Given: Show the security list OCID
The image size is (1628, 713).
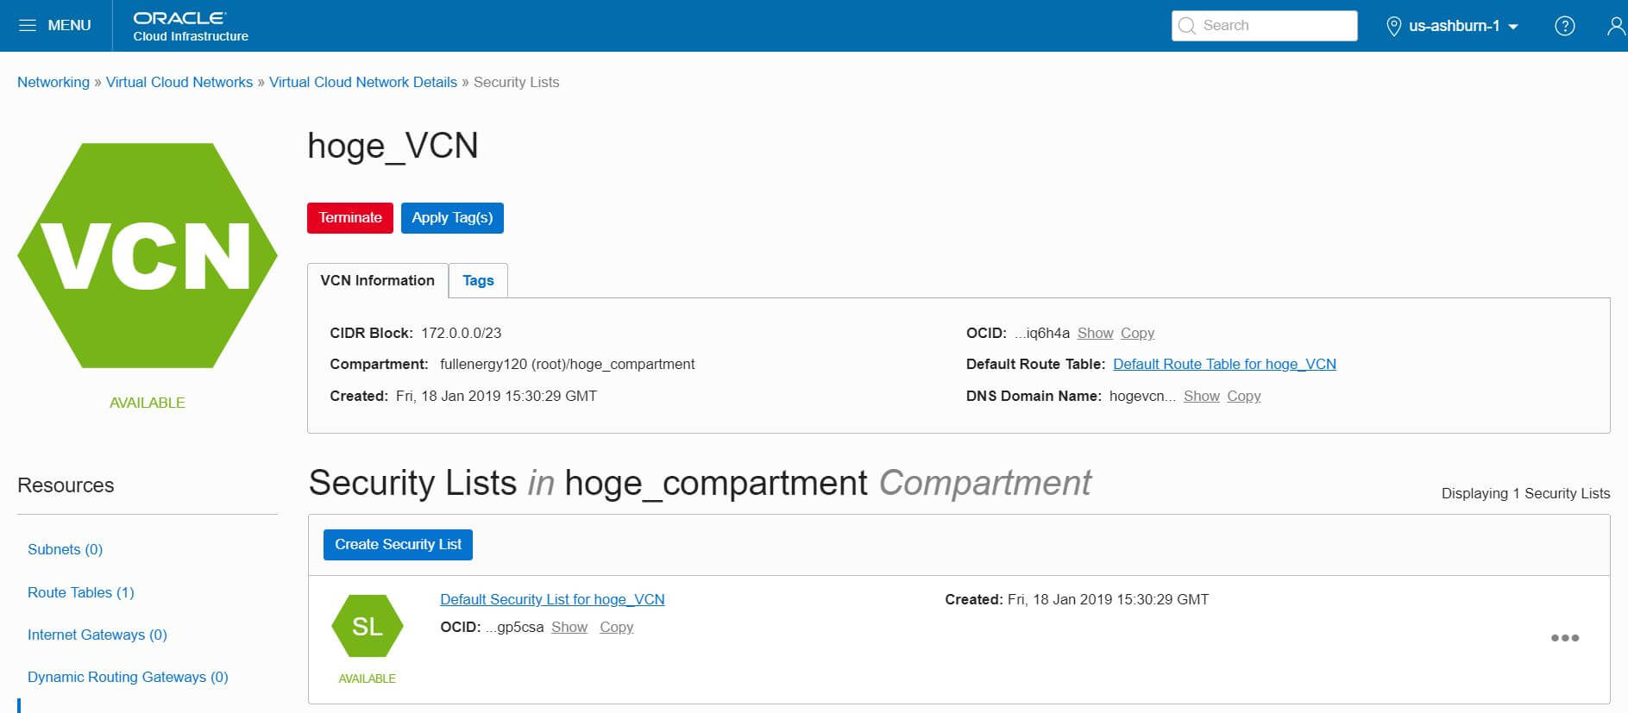Looking at the screenshot, I should (569, 627).
